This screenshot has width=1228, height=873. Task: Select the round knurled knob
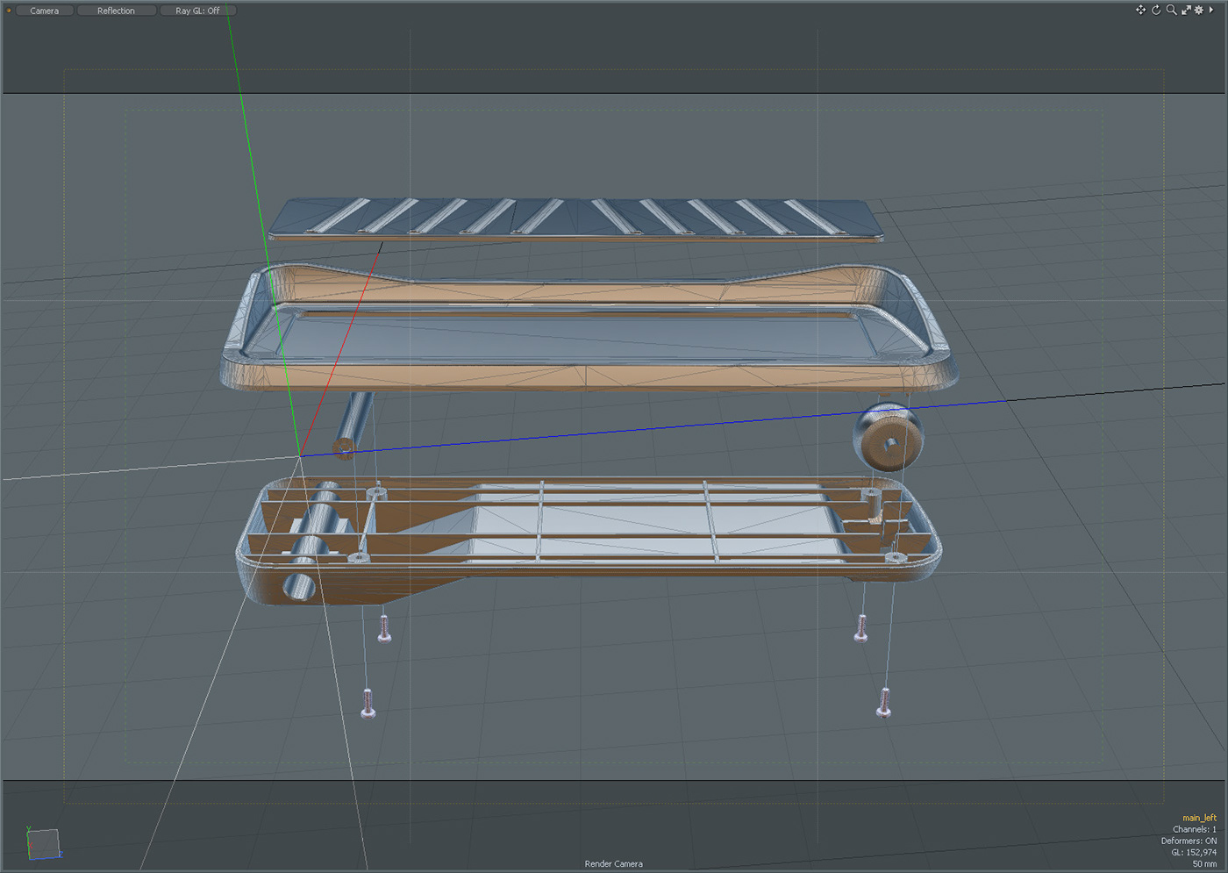888,436
